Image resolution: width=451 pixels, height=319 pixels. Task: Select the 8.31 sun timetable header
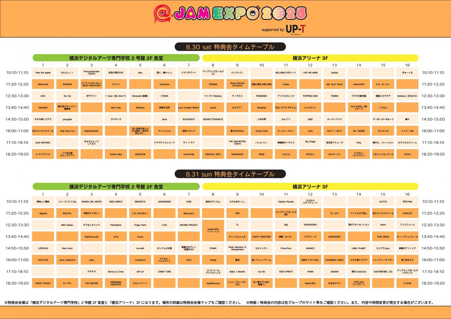pyautogui.click(x=230, y=174)
